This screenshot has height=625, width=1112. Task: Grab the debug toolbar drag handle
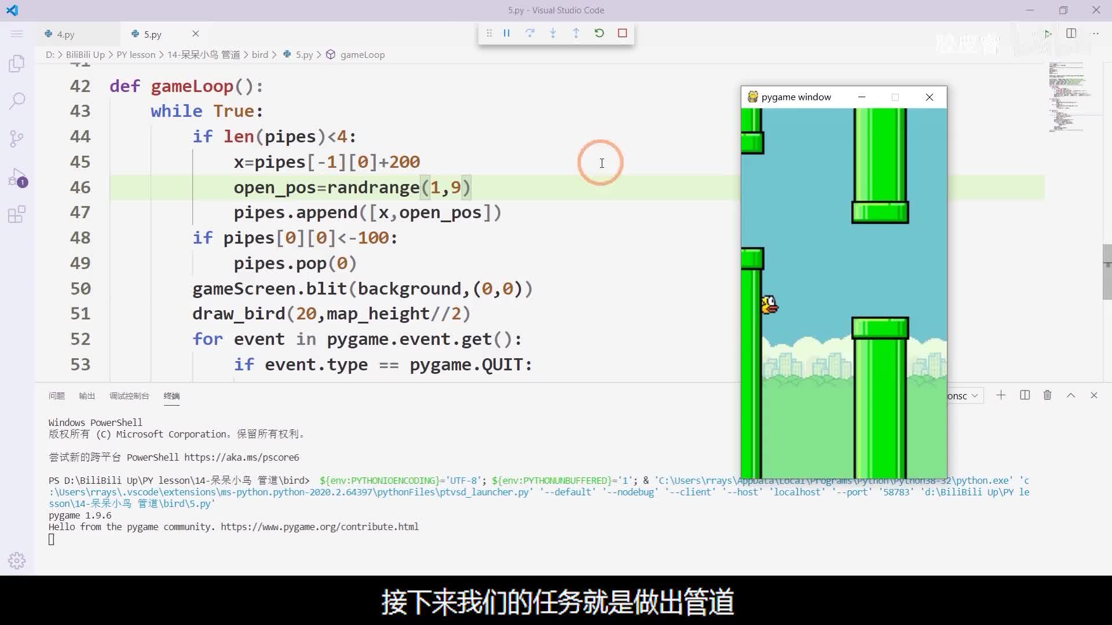[489, 33]
